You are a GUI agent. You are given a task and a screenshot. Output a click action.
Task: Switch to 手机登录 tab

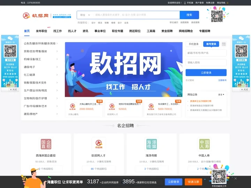coord(193,44)
